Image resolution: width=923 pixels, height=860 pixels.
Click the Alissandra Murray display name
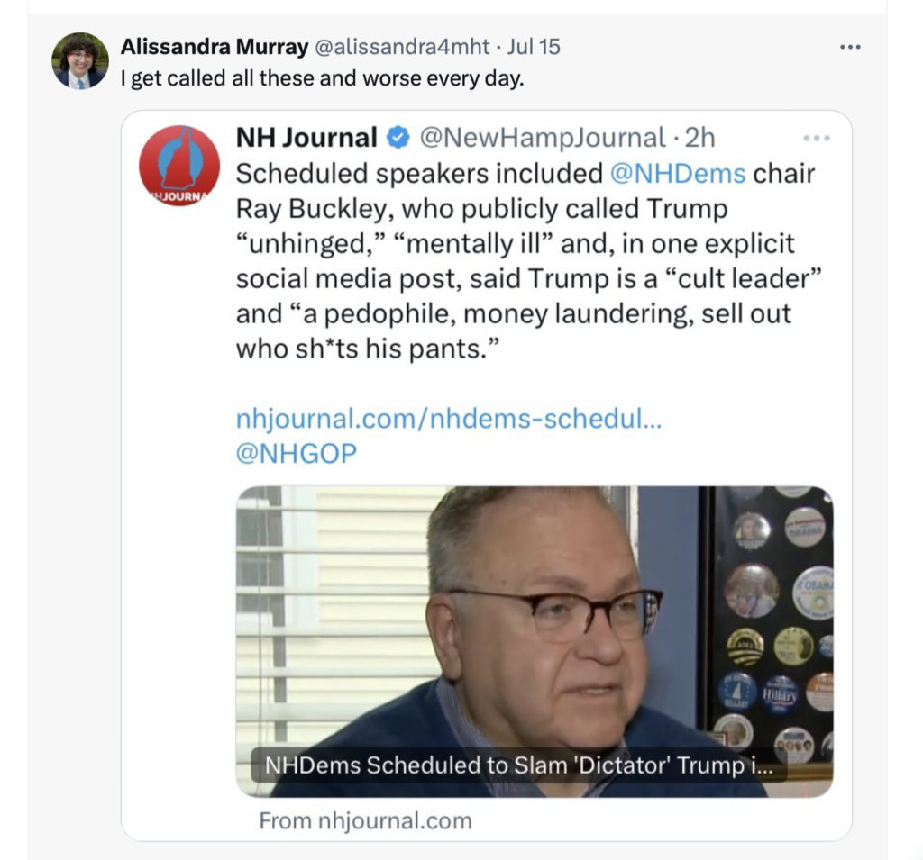(212, 46)
